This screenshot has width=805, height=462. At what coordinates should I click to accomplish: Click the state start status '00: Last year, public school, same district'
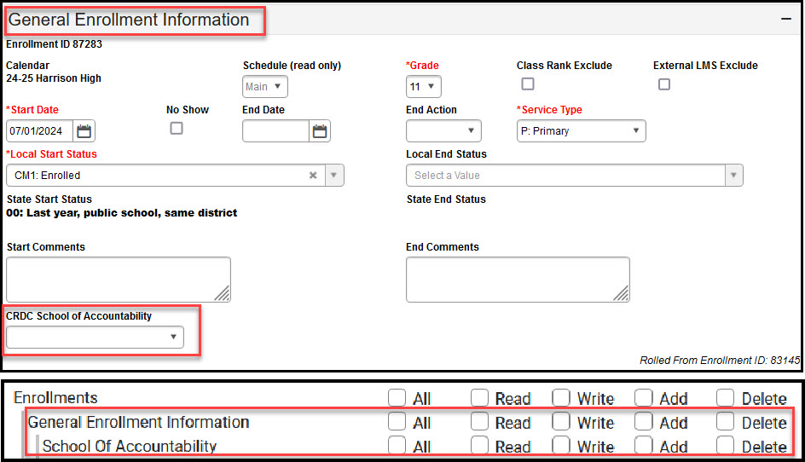(122, 213)
